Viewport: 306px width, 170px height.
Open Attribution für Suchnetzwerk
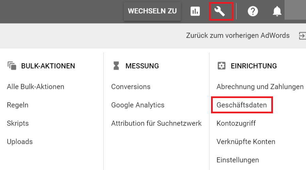tap(156, 124)
